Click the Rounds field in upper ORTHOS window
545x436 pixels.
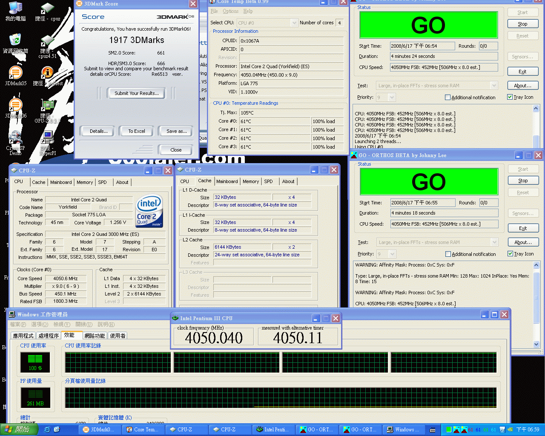[488, 46]
